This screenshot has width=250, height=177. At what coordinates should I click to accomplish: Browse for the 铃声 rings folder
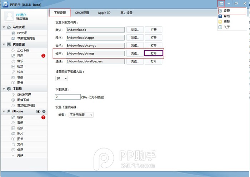[x=135, y=54]
